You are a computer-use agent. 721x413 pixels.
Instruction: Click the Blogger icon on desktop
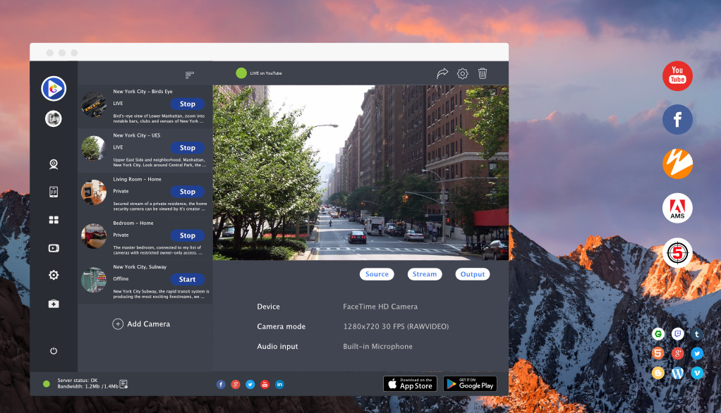click(x=658, y=373)
